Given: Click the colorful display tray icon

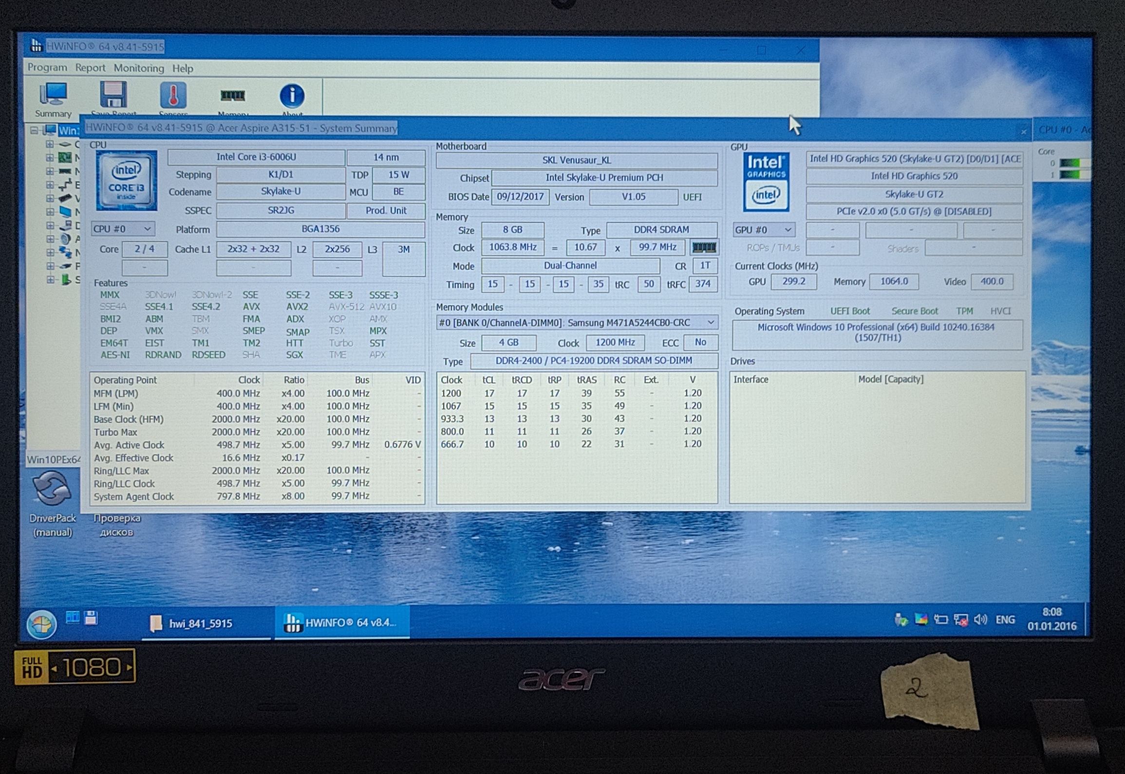Looking at the screenshot, I should pyautogui.click(x=921, y=620).
